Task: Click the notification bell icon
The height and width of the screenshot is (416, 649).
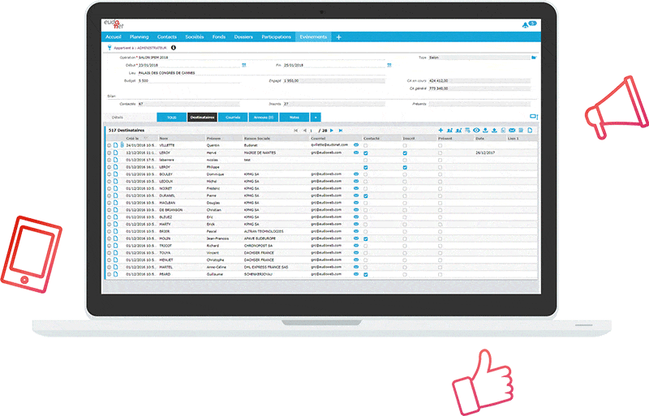Action: click(x=525, y=25)
